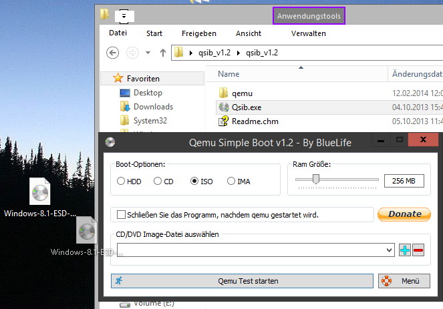Viewport: 443px width, 309px height.
Task: Close the Qemu Simple Boot window
Action: pos(423,139)
